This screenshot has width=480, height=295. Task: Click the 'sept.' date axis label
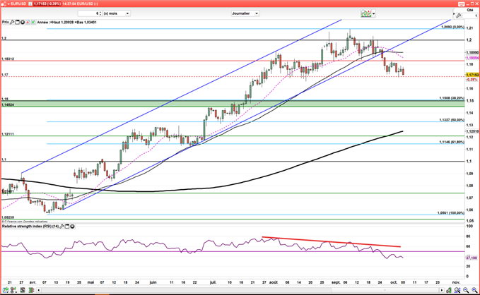(x=336, y=282)
